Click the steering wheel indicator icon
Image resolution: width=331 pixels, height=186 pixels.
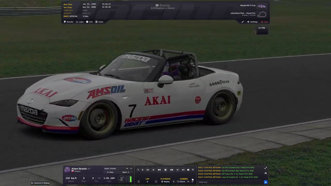(121, 179)
